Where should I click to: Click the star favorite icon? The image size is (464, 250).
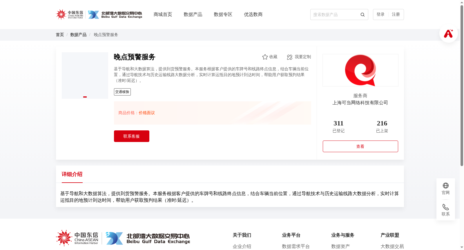(265, 57)
